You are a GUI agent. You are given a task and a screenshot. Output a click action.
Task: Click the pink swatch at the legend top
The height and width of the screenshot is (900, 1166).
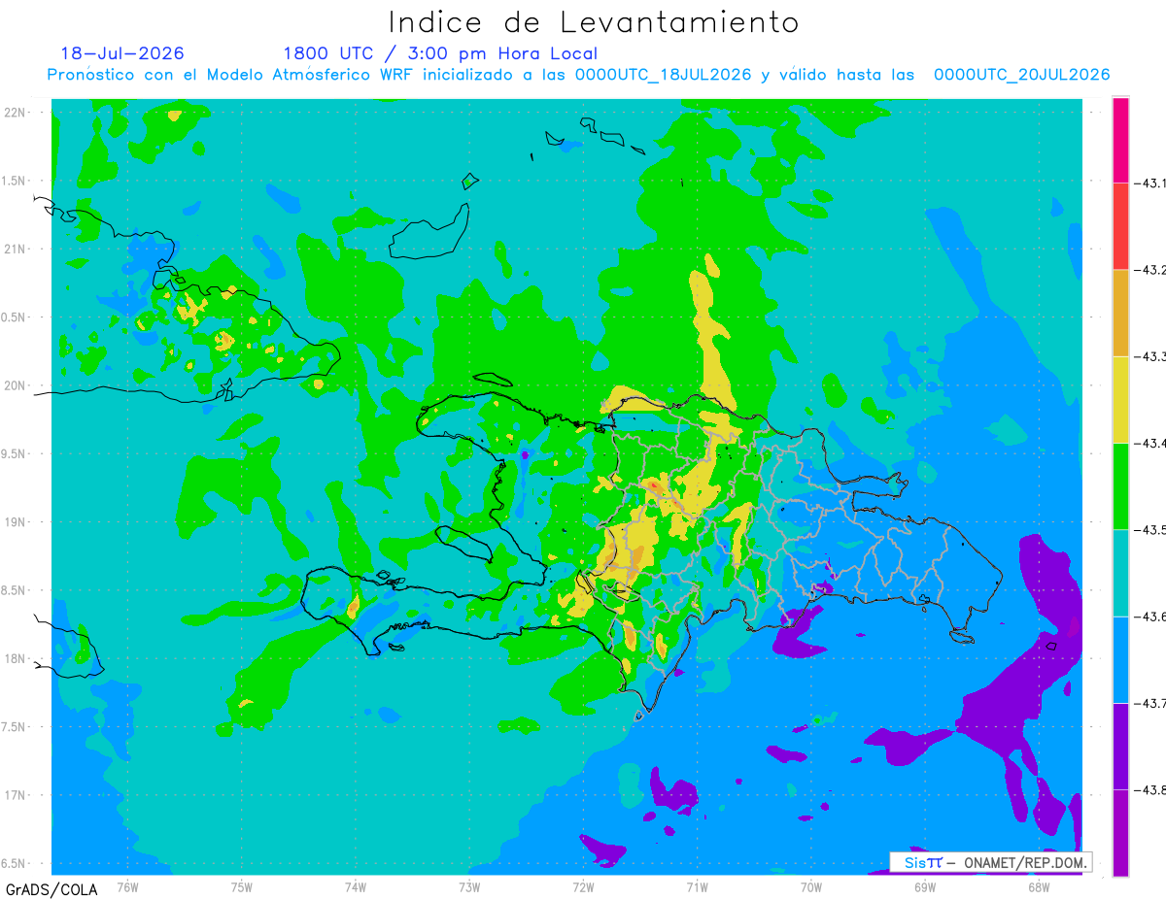coord(1120,139)
